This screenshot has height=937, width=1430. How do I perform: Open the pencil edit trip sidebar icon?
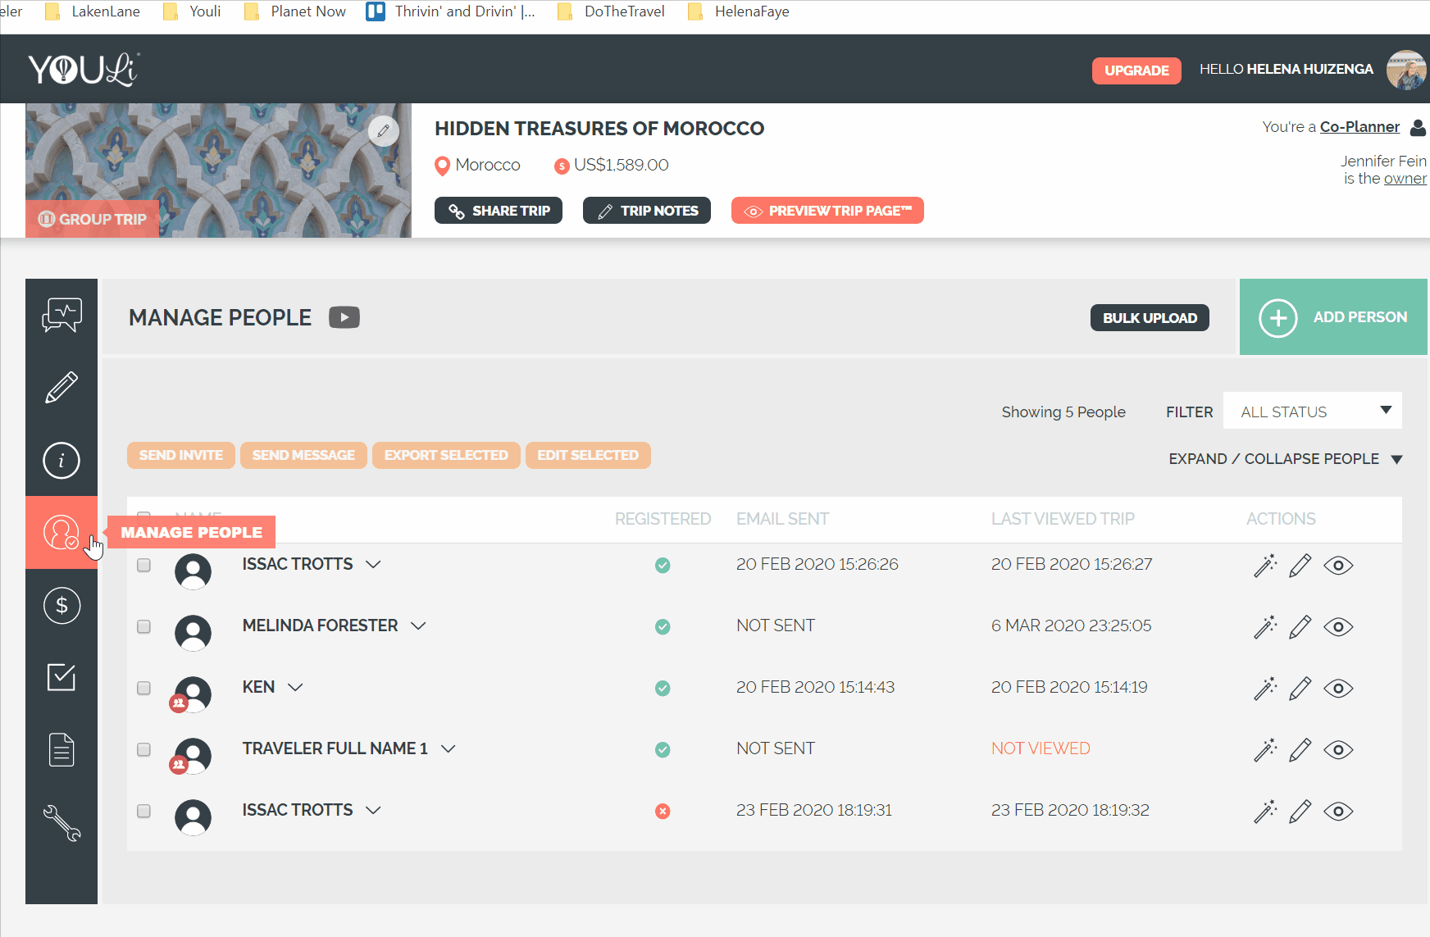click(x=61, y=387)
